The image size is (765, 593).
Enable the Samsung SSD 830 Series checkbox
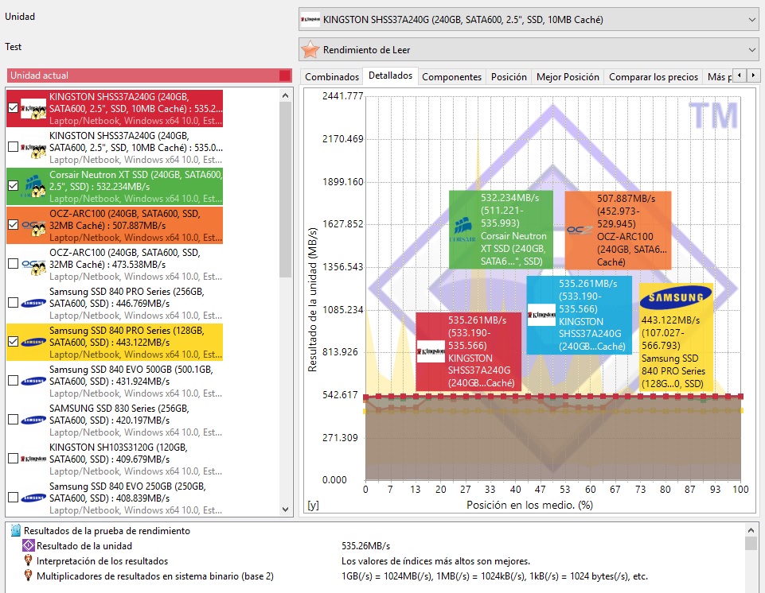[13, 420]
